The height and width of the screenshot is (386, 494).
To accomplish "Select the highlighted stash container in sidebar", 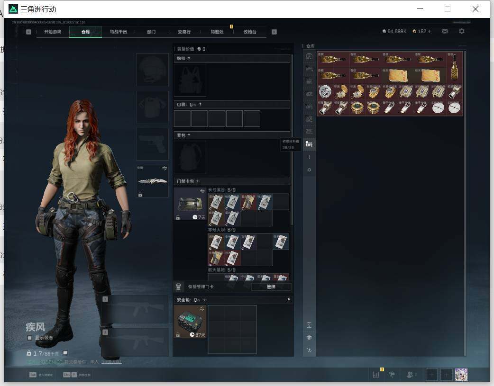I will click(x=309, y=144).
